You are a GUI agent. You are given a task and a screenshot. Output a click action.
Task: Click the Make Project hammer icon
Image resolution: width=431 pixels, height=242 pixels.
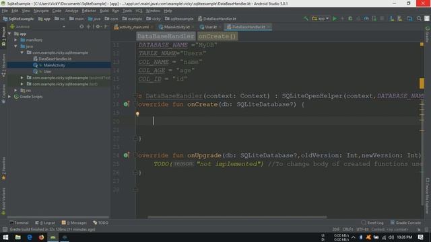point(306,19)
